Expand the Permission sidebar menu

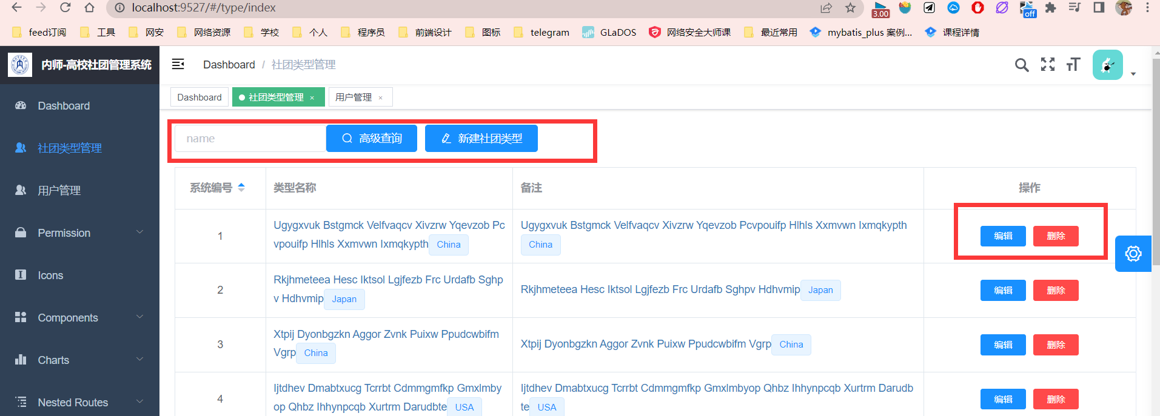click(79, 233)
